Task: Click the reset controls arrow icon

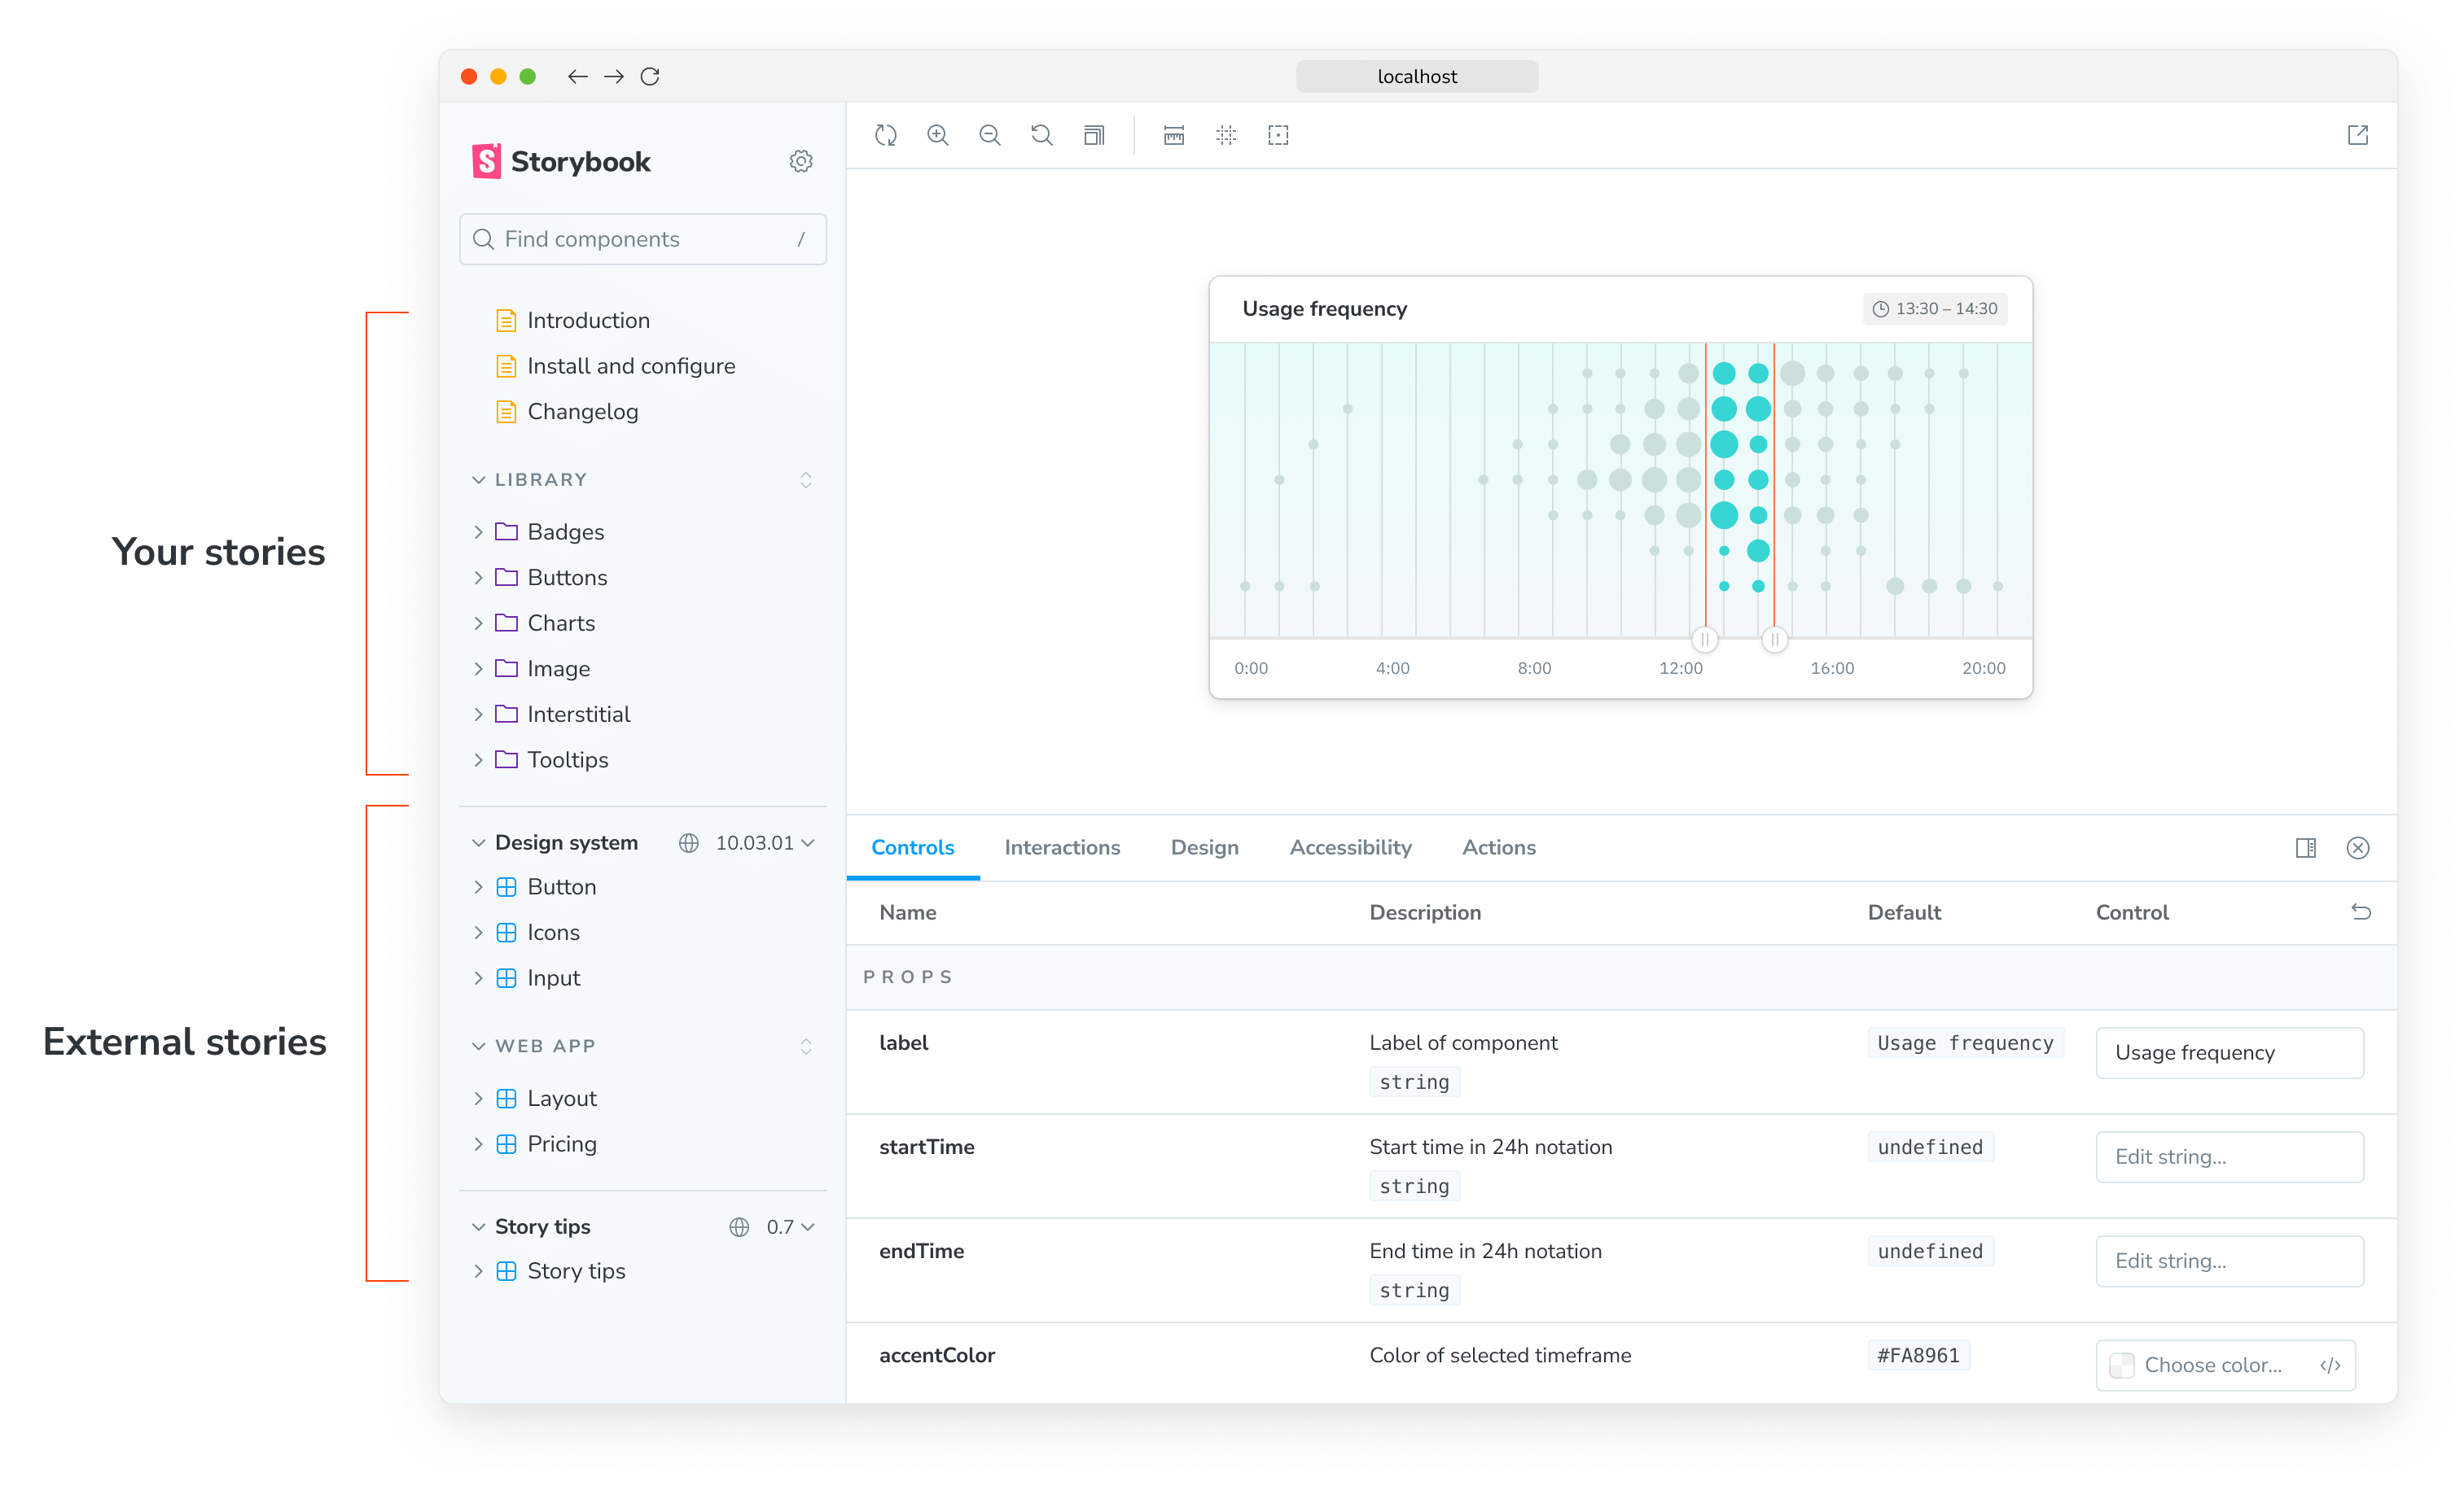Action: click(x=2360, y=911)
